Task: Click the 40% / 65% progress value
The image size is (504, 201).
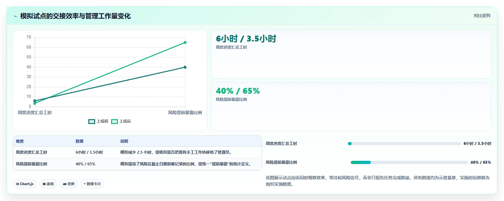Action: (x=481, y=162)
